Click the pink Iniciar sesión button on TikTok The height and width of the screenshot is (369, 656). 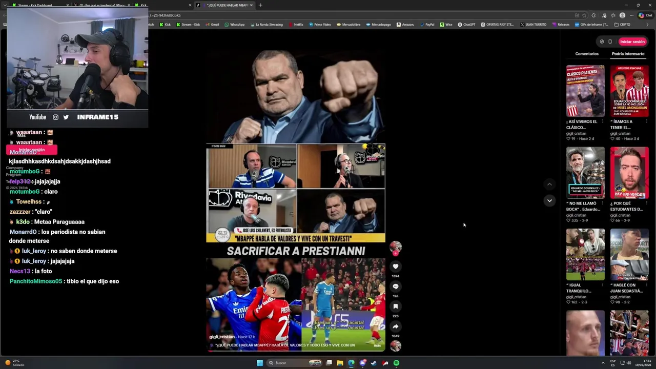(632, 42)
